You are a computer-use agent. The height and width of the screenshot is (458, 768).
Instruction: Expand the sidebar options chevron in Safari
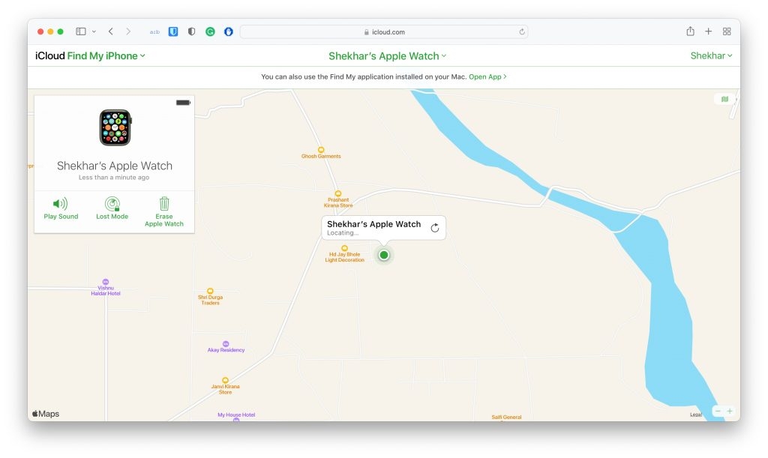tap(94, 31)
